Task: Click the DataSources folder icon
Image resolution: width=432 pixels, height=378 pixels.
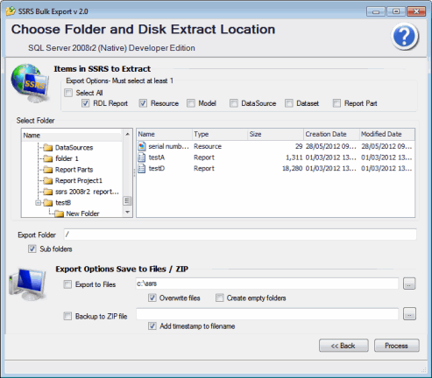Action: 48,148
